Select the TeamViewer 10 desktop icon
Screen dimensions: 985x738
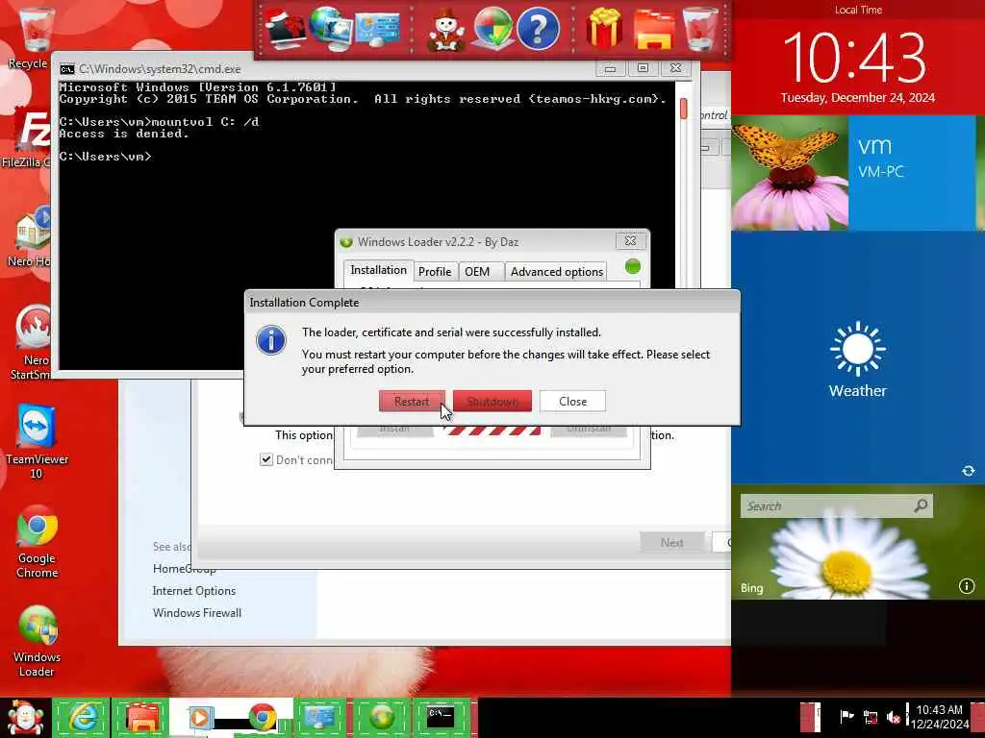pyautogui.click(x=37, y=441)
